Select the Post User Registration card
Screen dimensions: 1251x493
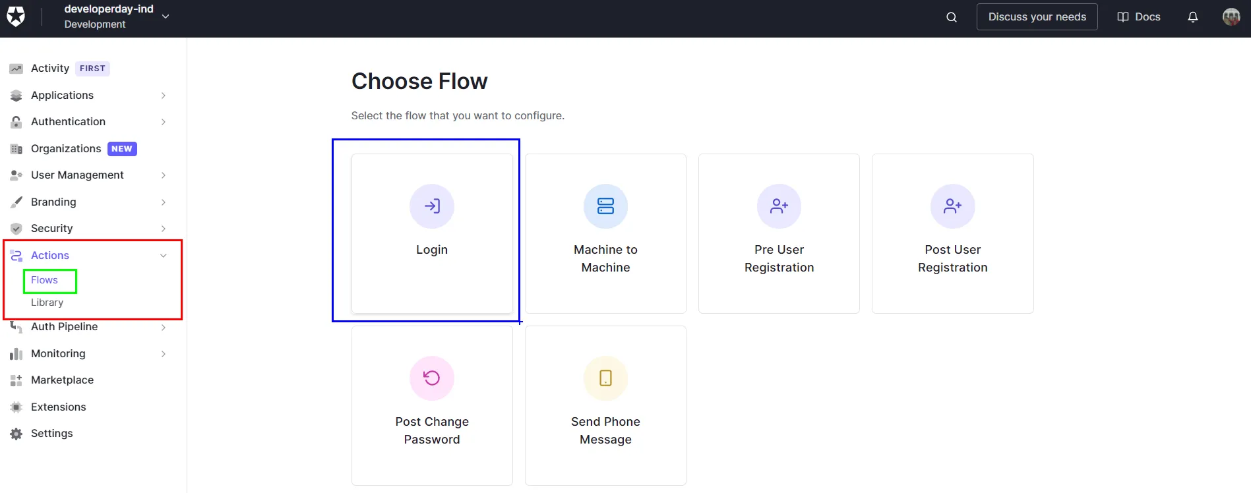[952, 233]
